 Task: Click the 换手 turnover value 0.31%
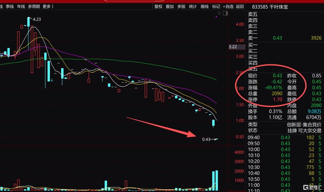(275, 111)
